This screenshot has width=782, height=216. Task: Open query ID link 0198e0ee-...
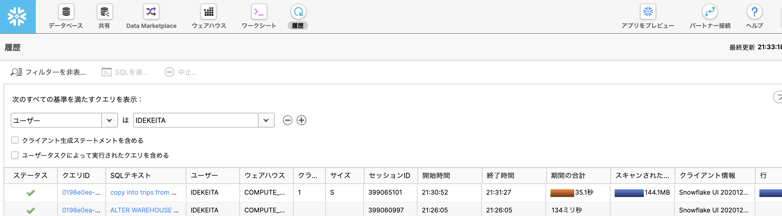click(x=81, y=192)
